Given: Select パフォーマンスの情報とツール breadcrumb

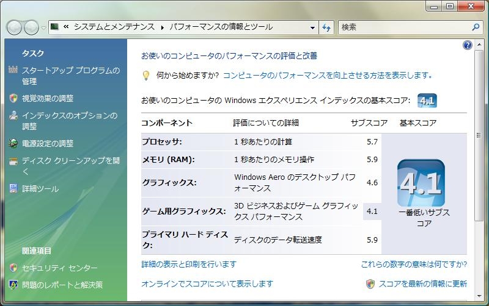Looking at the screenshot, I should 221,27.
